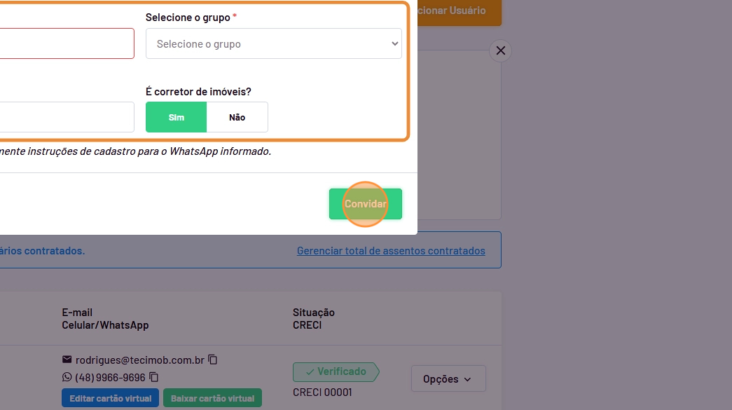Click Baixar cartão virtual button

click(x=212, y=398)
